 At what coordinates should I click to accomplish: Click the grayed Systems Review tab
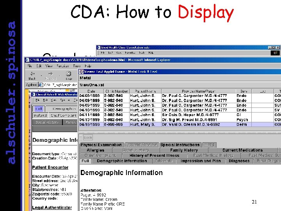(141, 145)
